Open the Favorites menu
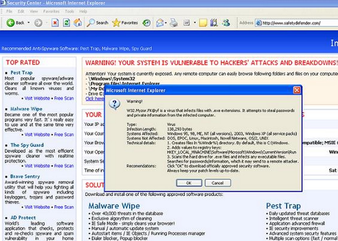This screenshot has height=241, width=338. point(51,11)
